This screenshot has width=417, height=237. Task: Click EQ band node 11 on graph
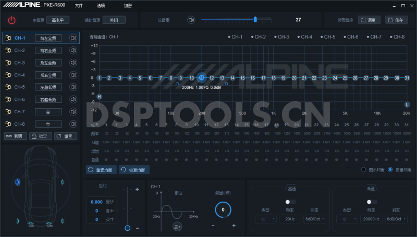202,77
